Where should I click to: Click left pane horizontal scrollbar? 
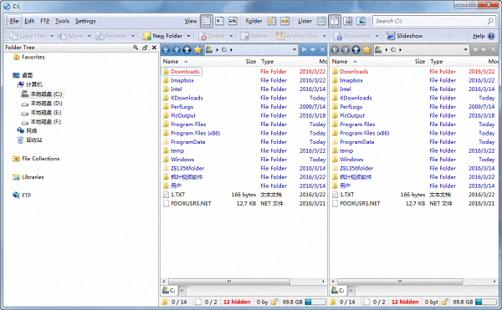(228, 282)
